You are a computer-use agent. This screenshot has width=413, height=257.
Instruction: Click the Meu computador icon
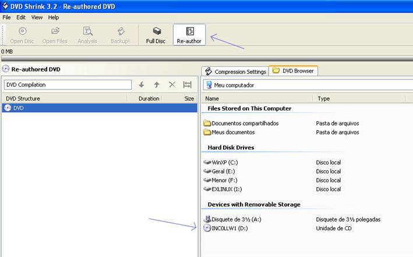209,85
